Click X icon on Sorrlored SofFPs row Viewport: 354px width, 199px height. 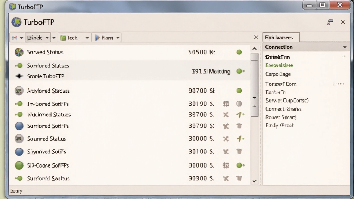click(x=226, y=126)
